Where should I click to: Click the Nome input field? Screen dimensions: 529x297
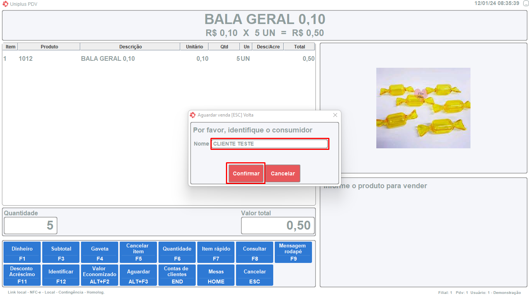269,144
